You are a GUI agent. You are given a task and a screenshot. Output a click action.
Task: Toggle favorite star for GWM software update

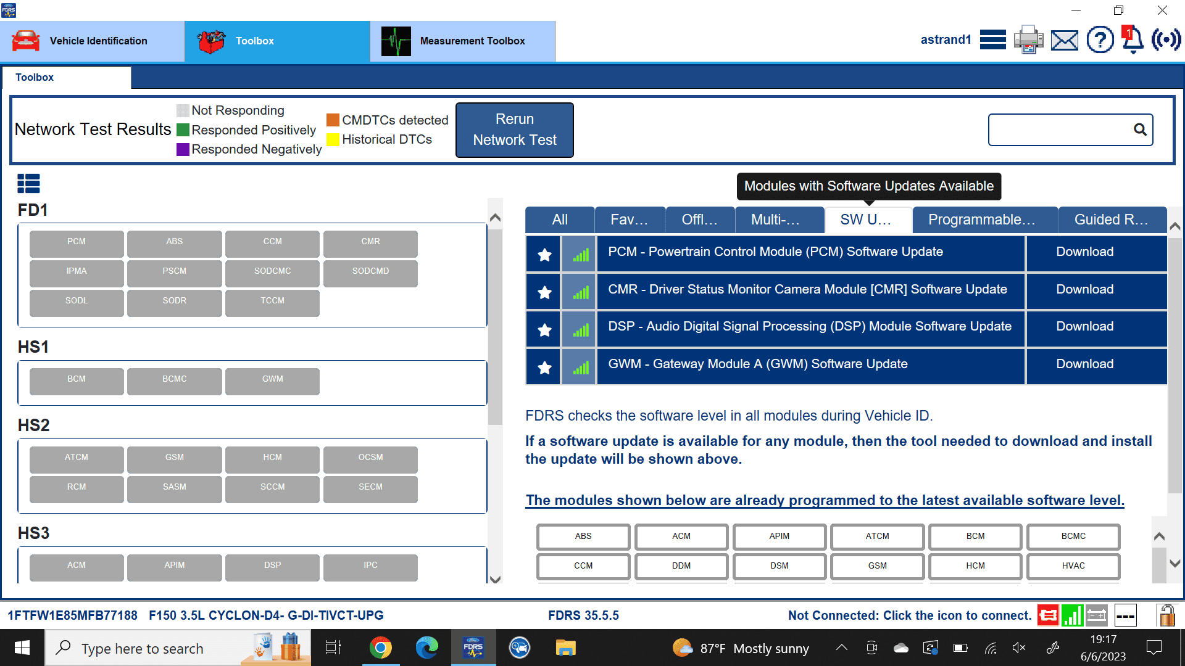[x=544, y=367]
